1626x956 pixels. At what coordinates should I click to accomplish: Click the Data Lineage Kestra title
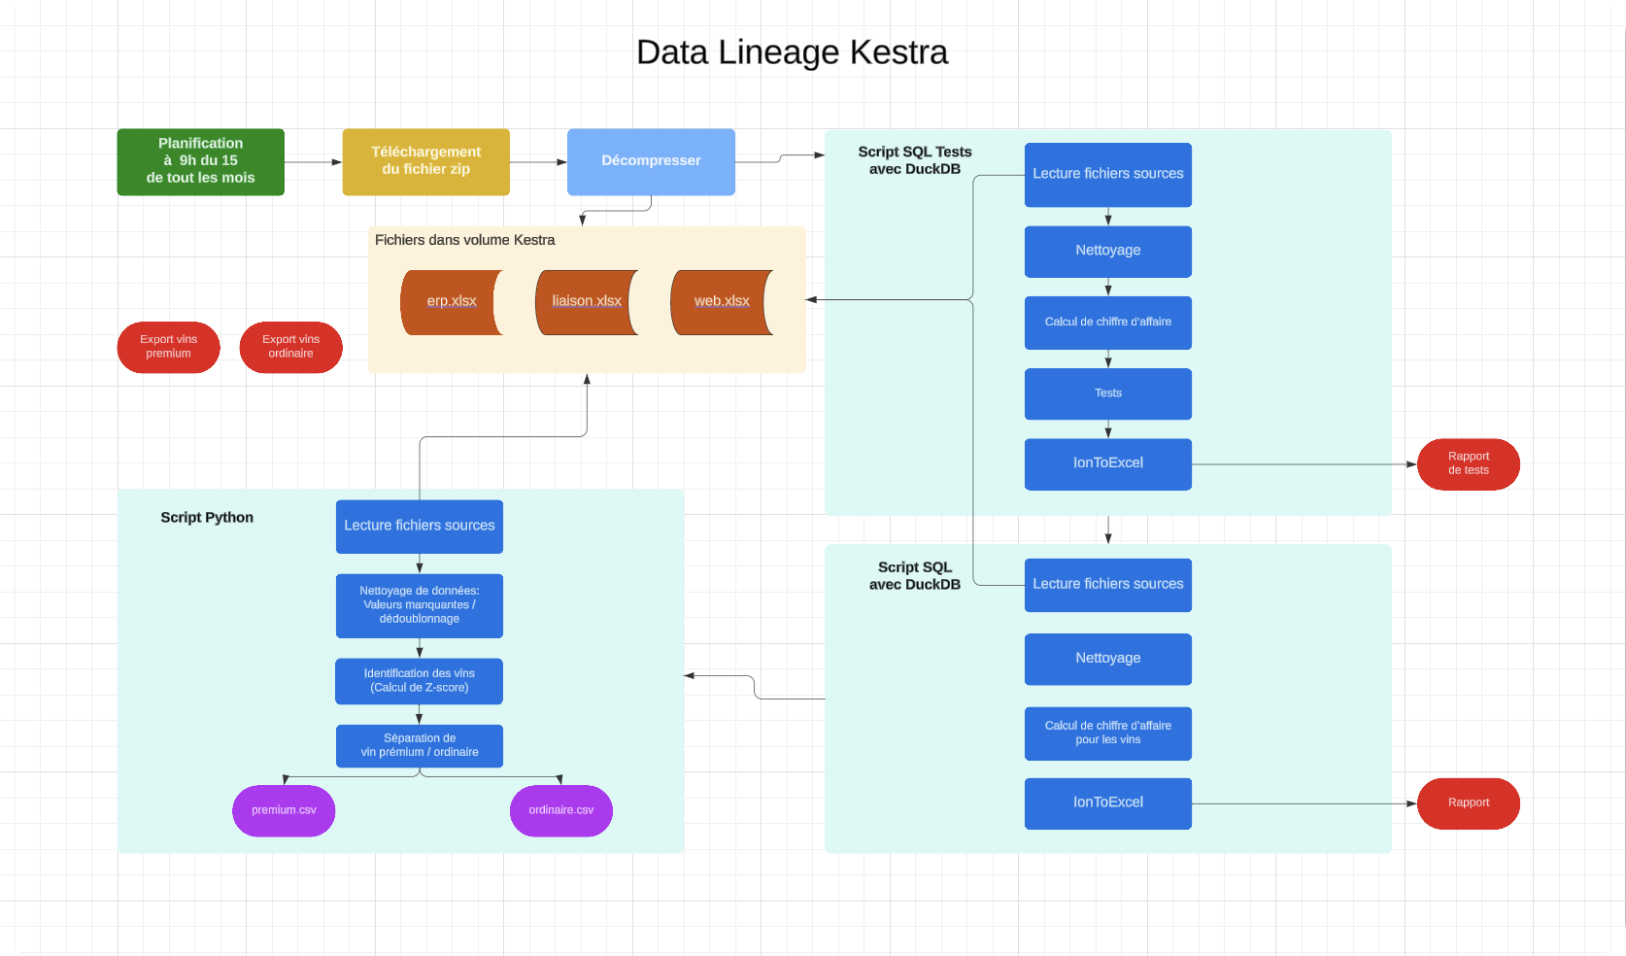[792, 52]
